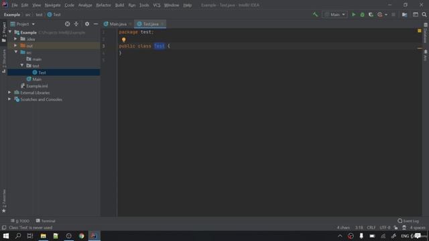Open Chrome from the taskbar
This screenshot has width=429, height=241.
82,236
